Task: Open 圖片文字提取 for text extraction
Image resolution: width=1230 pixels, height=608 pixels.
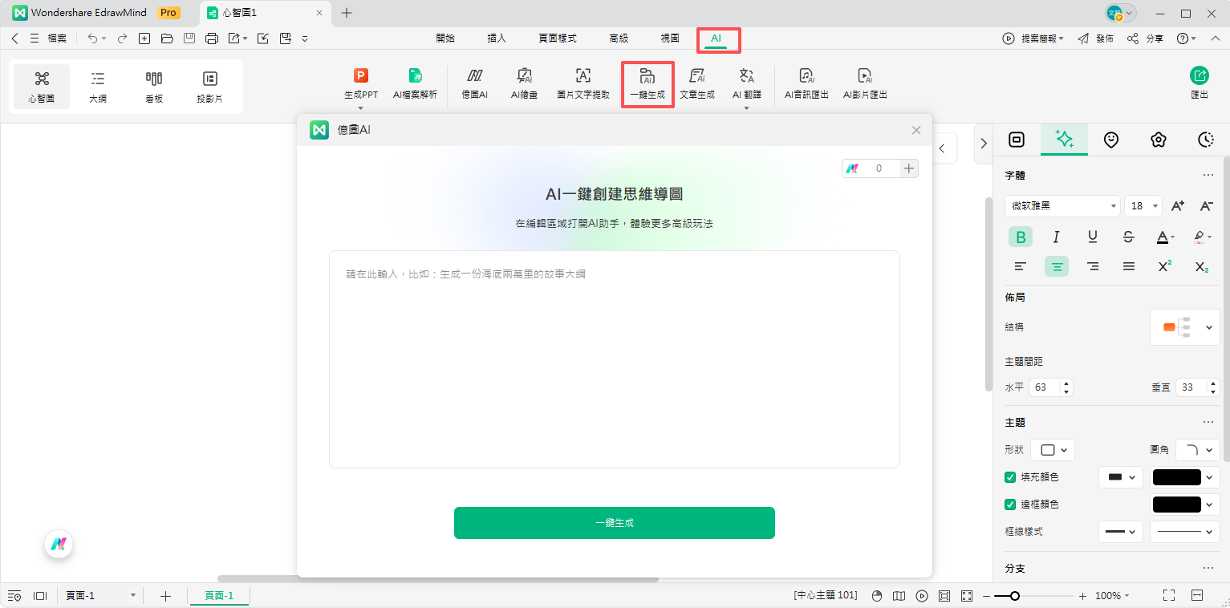Action: click(582, 83)
